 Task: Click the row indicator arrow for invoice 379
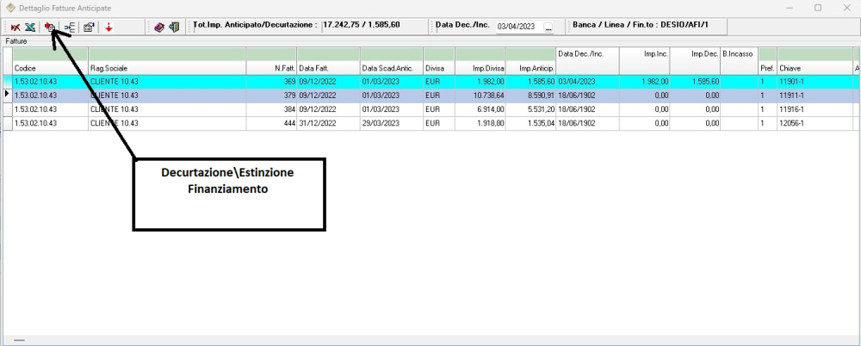7,96
